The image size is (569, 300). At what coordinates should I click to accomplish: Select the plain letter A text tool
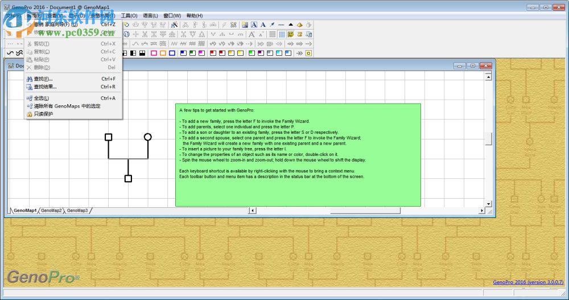[263, 24]
